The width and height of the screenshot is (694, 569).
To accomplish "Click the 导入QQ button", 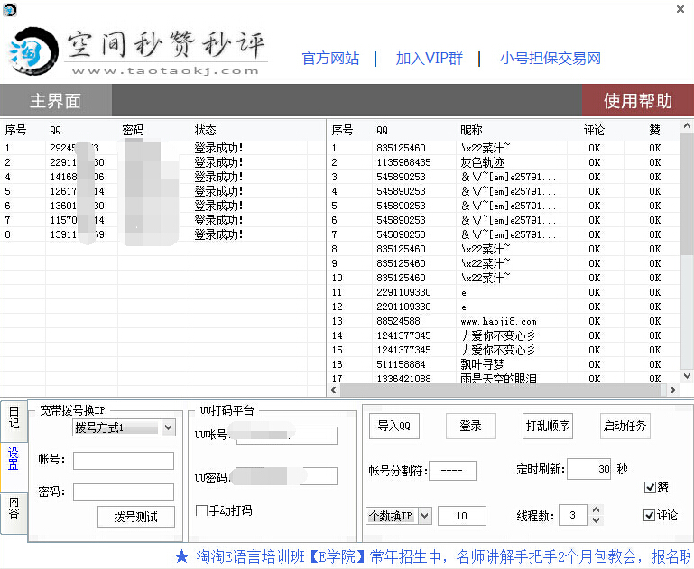I will tap(394, 426).
